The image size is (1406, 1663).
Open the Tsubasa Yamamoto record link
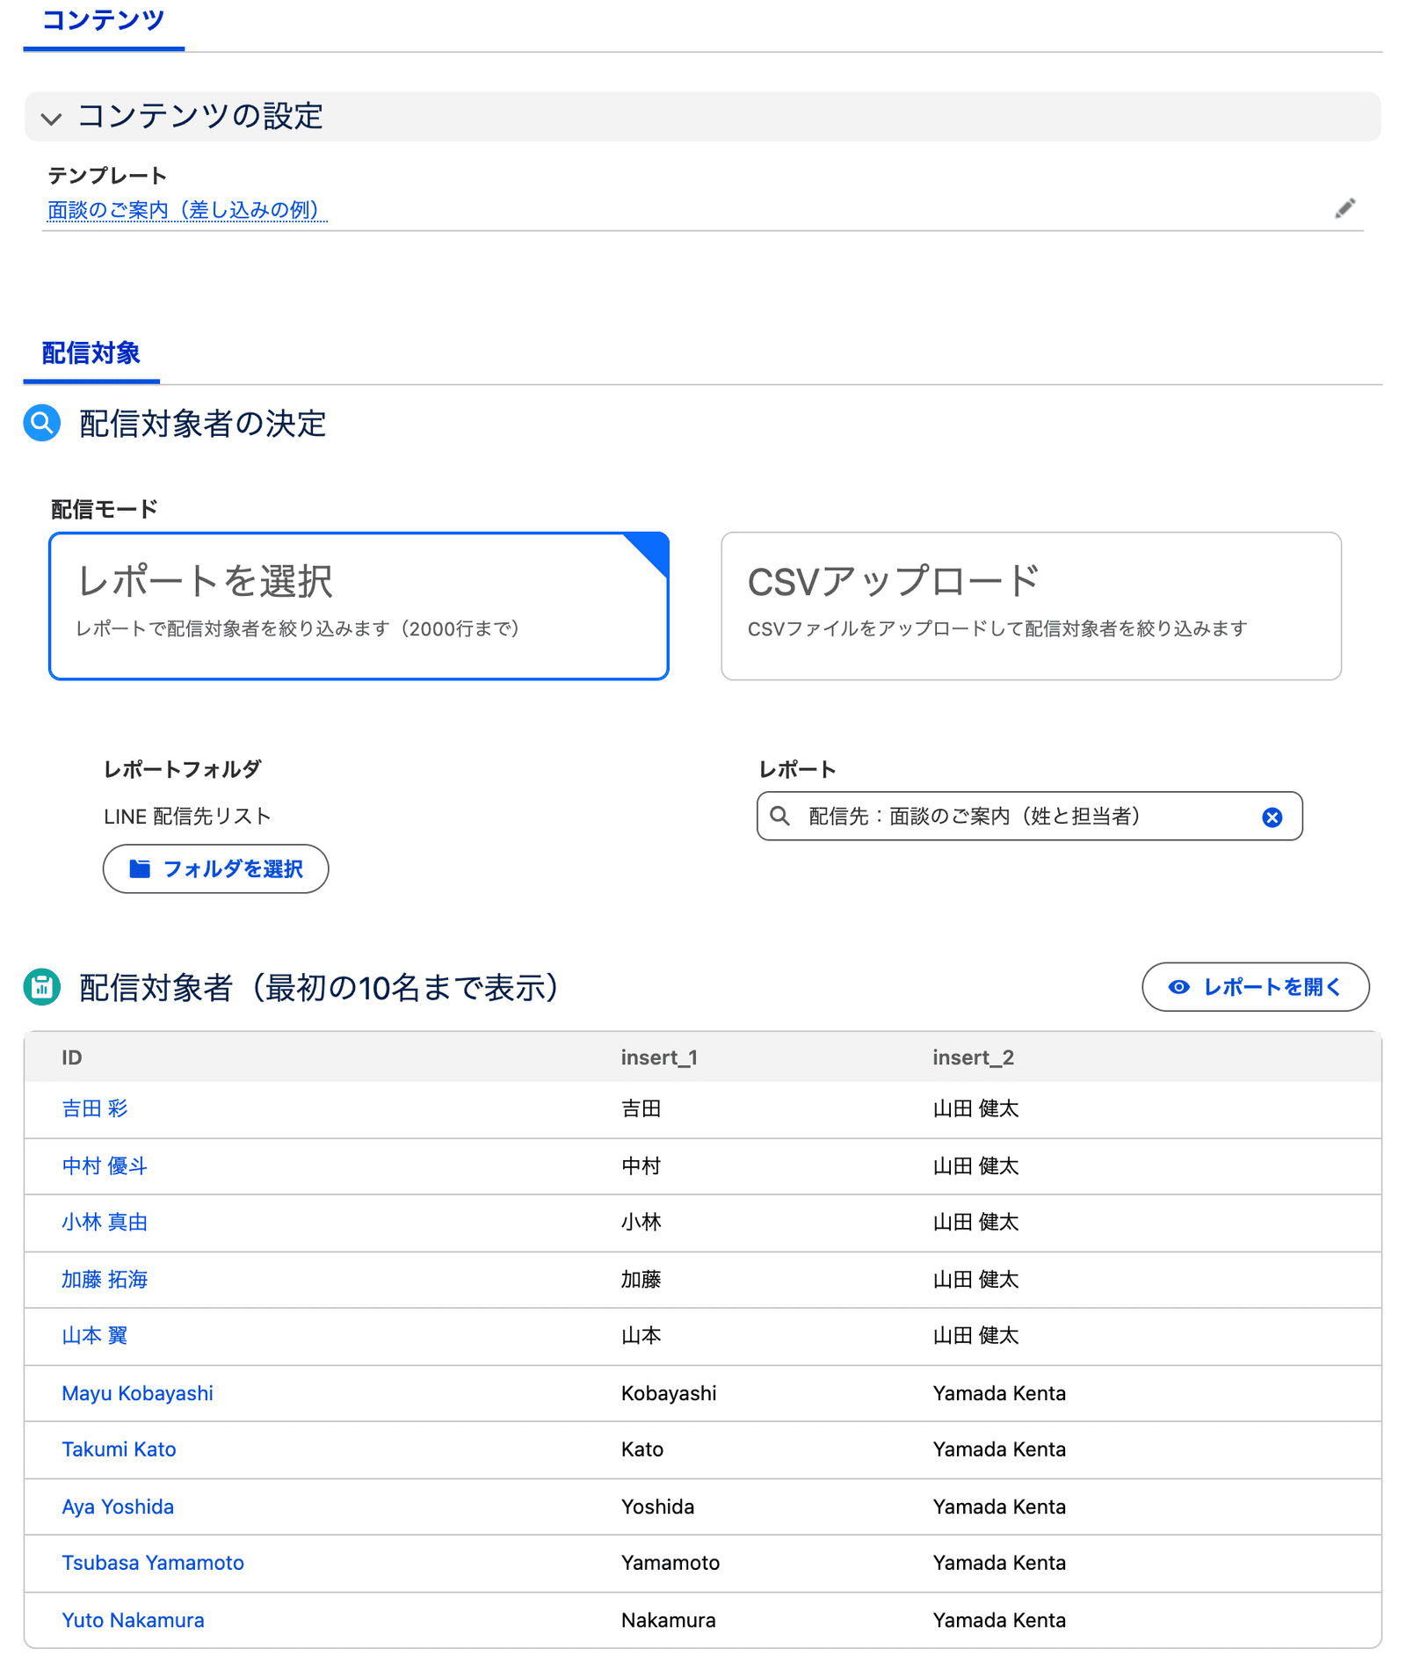[153, 1563]
